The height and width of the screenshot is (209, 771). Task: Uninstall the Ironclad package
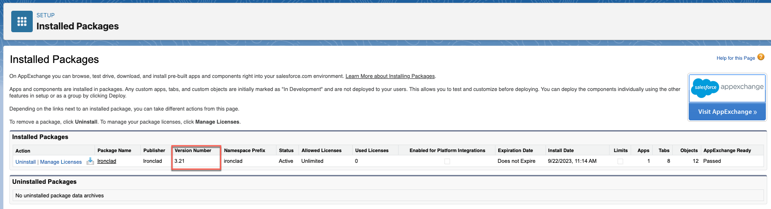[26, 162]
